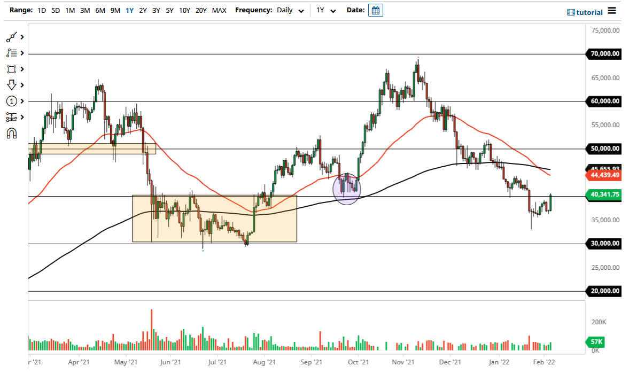The height and width of the screenshot is (374, 629).
Task: Click the film icon beside tutorial
Action: 571,11
